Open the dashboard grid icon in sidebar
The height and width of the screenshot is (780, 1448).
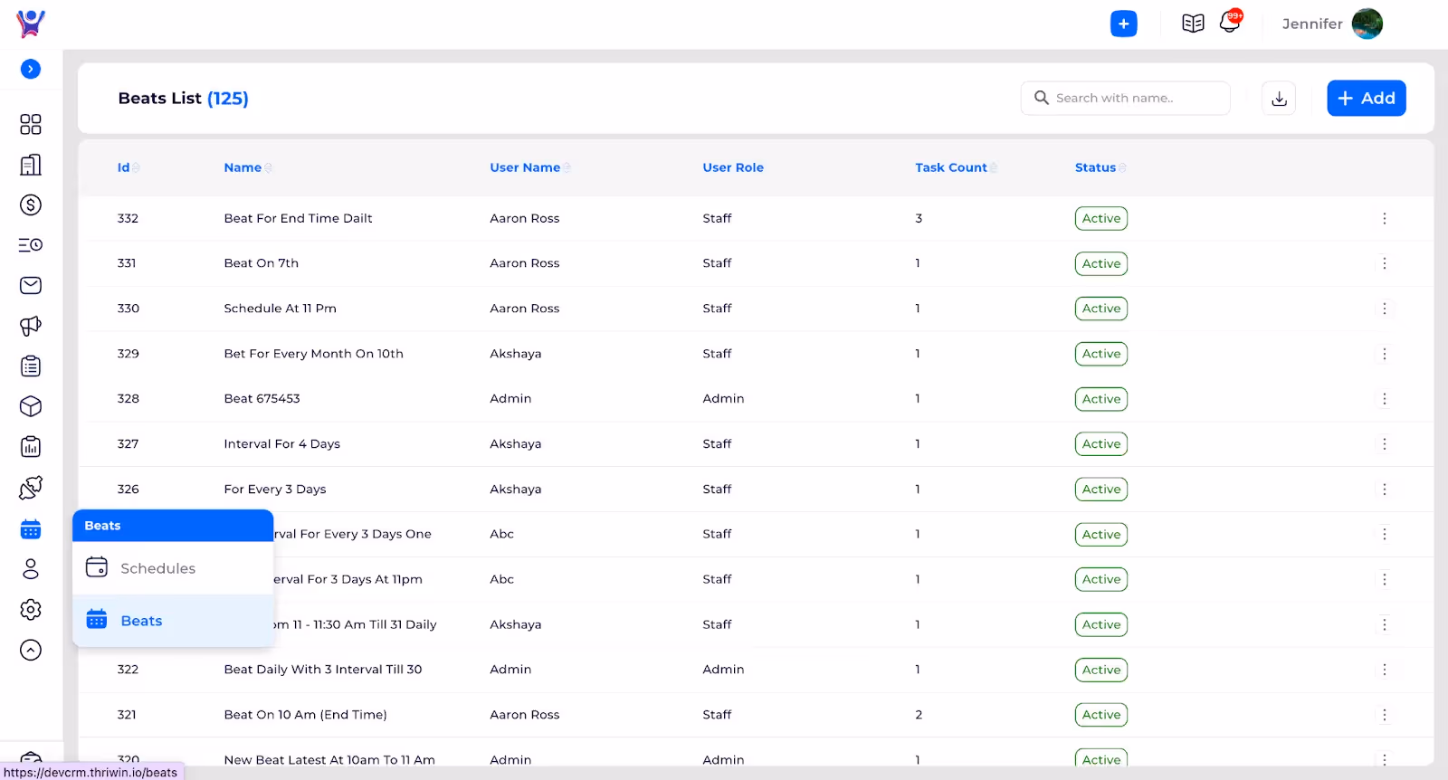click(x=31, y=124)
